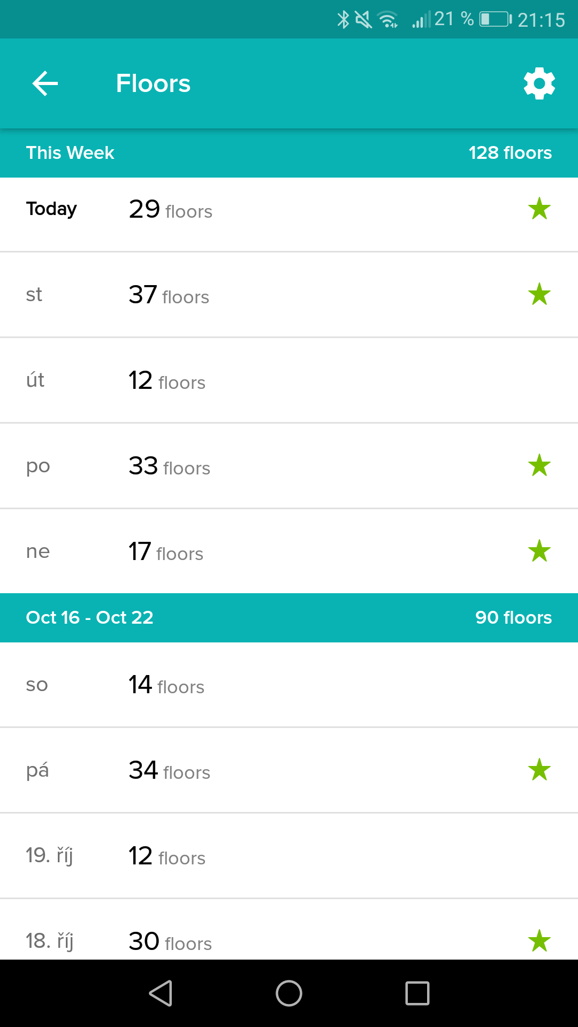This screenshot has width=578, height=1027.
Task: Tap the Android home button
Action: (x=289, y=993)
